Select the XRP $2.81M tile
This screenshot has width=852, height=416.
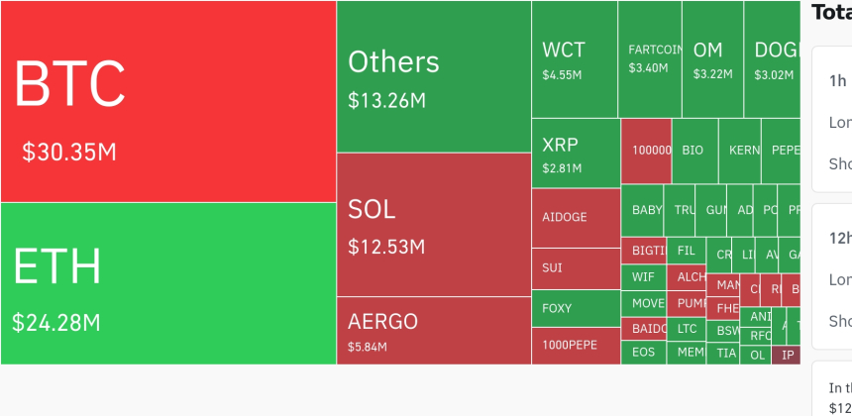[576, 154]
